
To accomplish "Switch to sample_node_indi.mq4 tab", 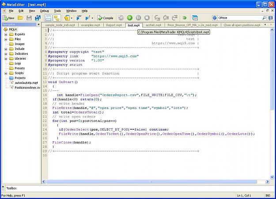I will 60,25.
